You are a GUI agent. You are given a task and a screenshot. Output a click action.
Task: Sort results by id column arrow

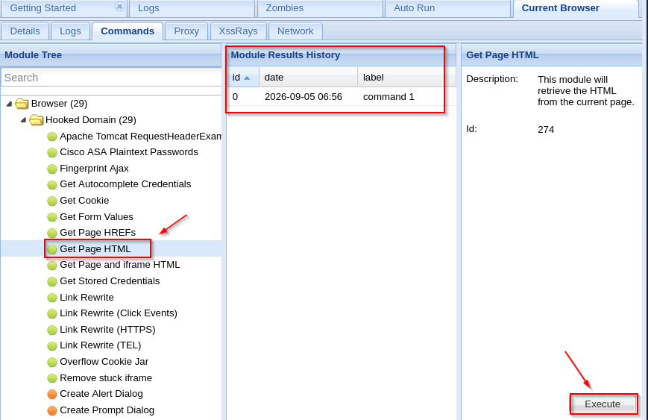(x=247, y=78)
